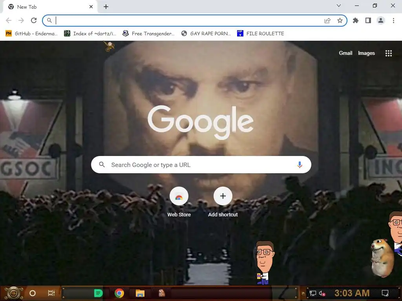Open the notification center icon
The width and height of the screenshot is (402, 301).
[x=385, y=293]
